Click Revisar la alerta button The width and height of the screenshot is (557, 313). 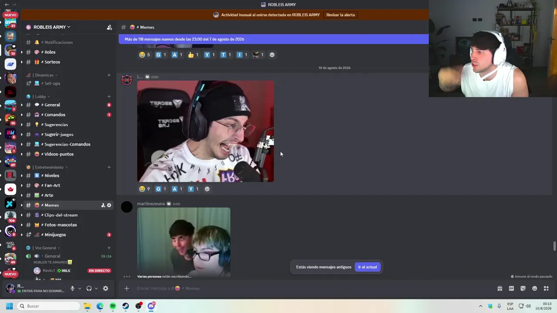pyautogui.click(x=341, y=15)
